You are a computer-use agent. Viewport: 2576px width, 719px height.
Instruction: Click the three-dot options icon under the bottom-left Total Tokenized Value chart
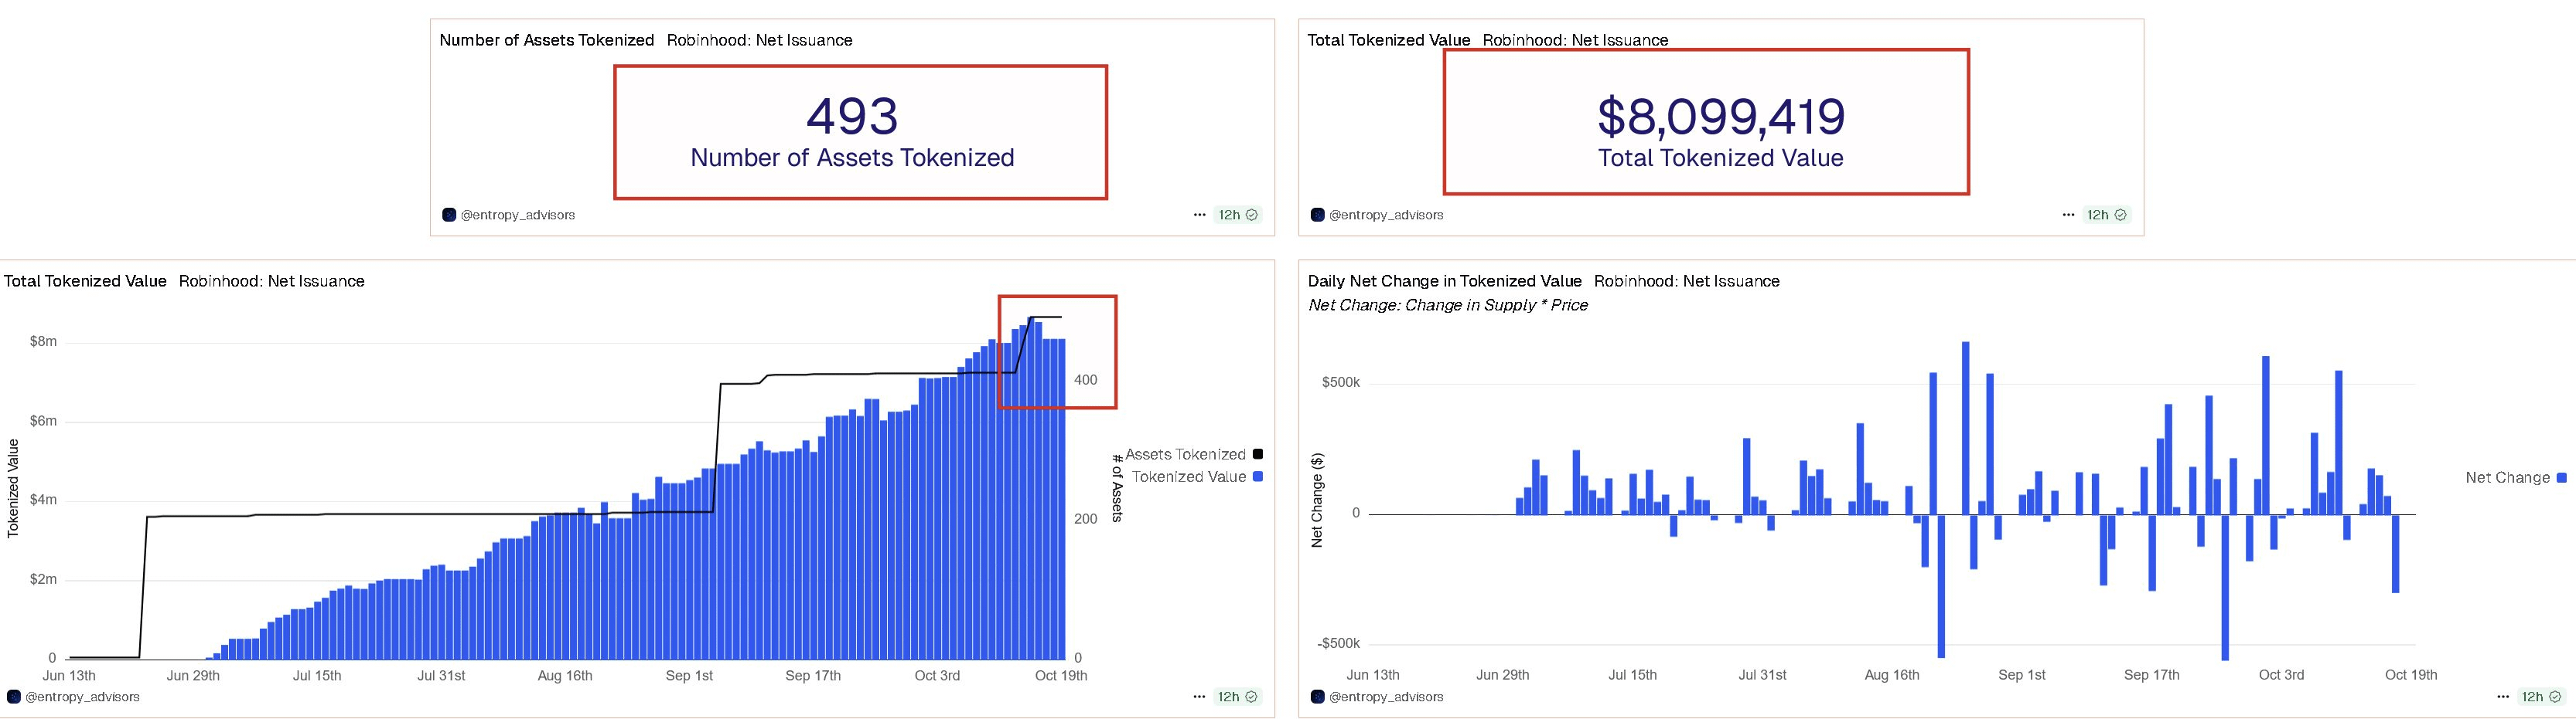1199,697
